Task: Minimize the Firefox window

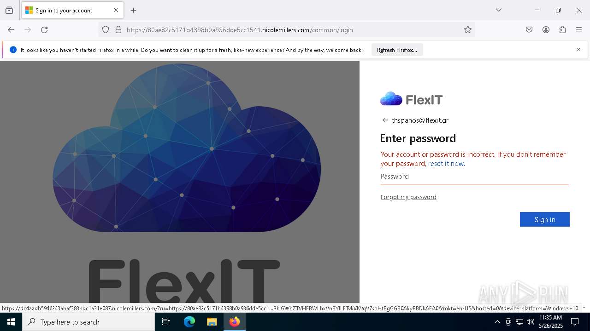Action: (537, 10)
